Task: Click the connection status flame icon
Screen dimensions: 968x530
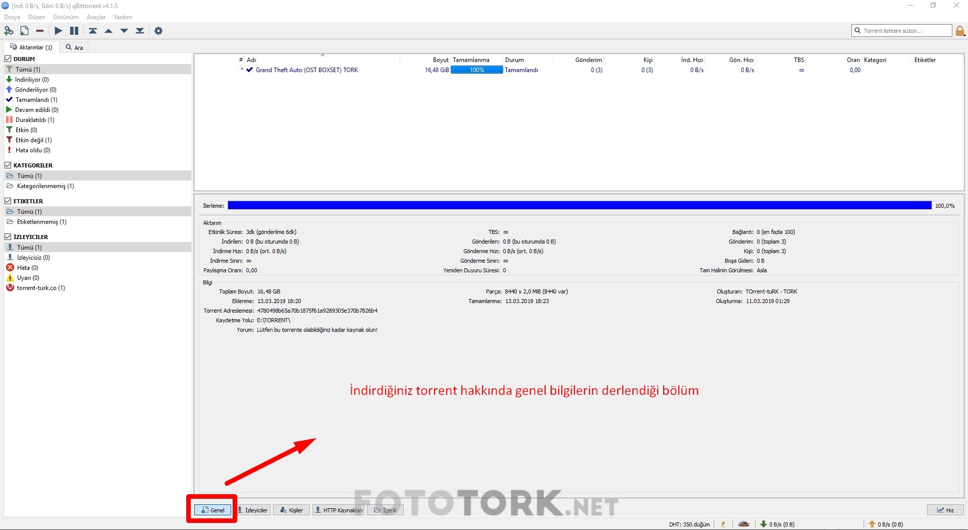Action: 723,524
